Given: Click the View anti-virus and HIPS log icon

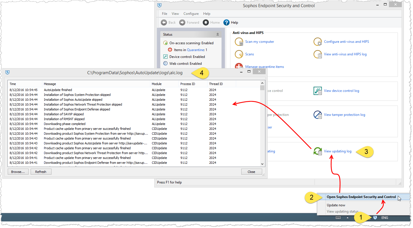Looking at the screenshot, I should tap(318, 54).
